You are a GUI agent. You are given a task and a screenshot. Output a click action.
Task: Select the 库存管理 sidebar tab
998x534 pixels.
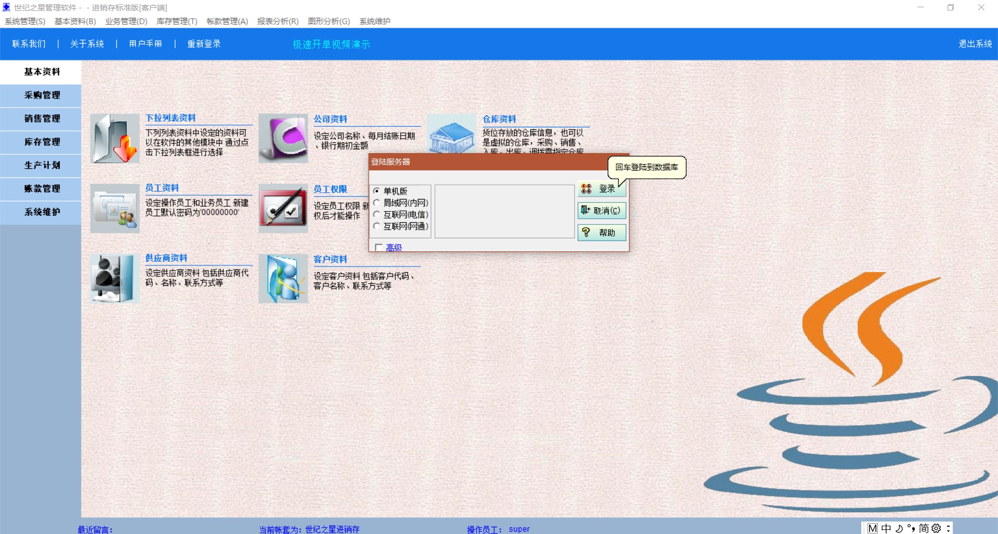41,142
